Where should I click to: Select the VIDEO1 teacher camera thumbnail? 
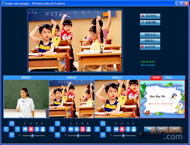pyautogui.click(x=26, y=99)
